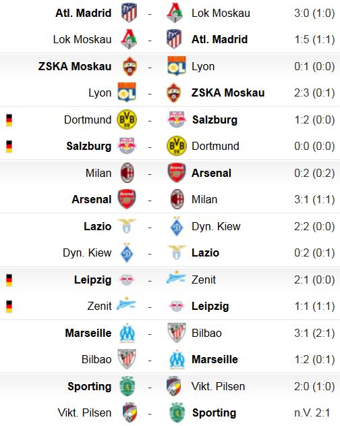Click Lok Moskau logo in second row left
This screenshot has height=426, width=340.
pos(129,39)
